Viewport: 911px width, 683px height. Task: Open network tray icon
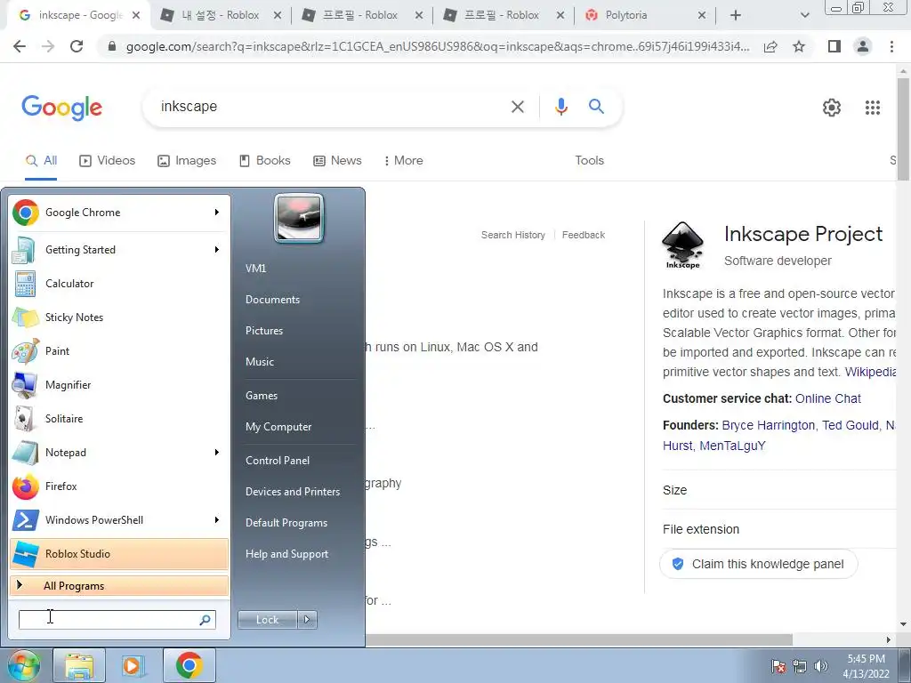(800, 666)
